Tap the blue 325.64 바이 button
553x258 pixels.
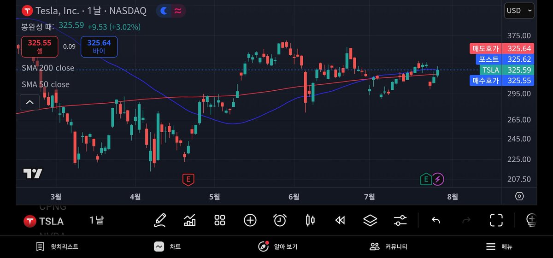(x=99, y=47)
